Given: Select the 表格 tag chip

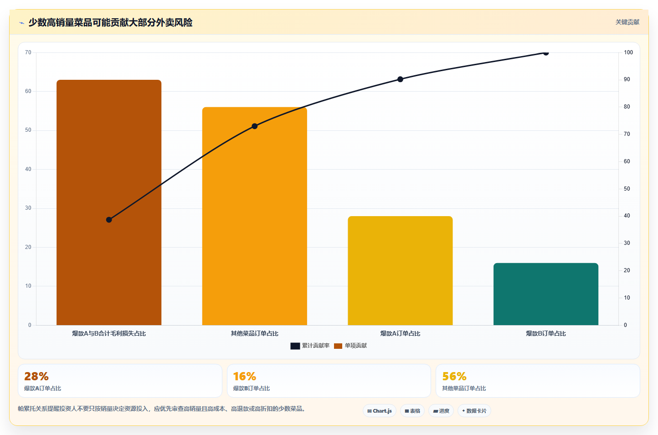Looking at the screenshot, I should click(412, 411).
